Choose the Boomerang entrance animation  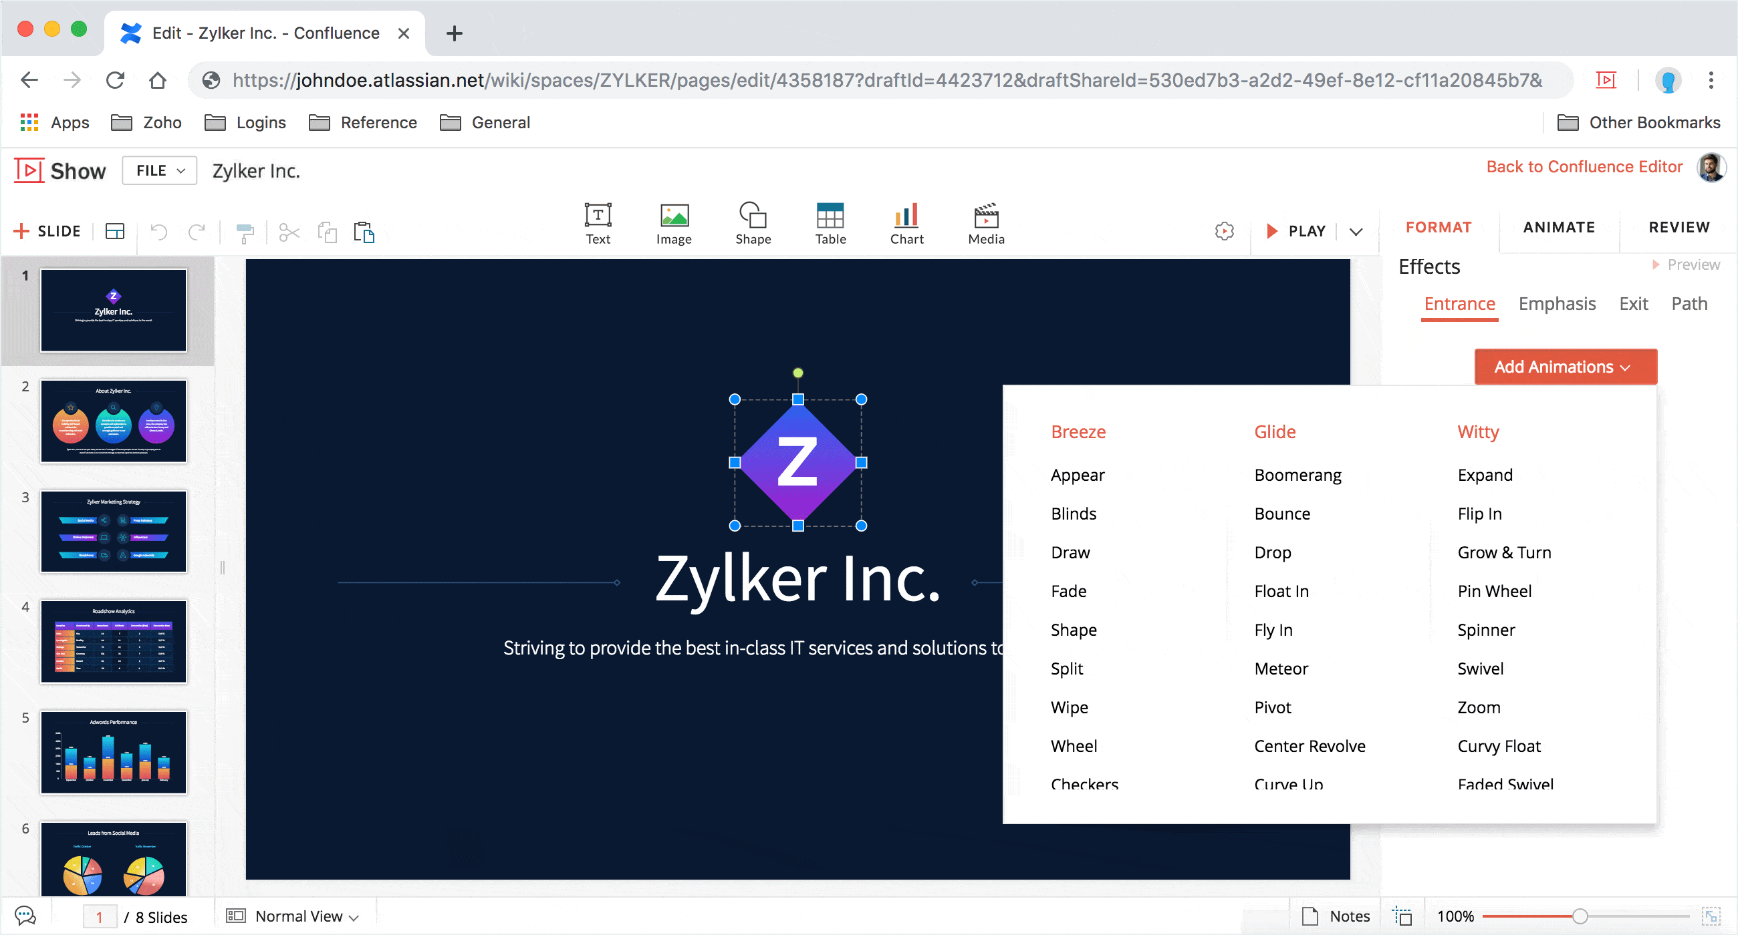coord(1297,476)
